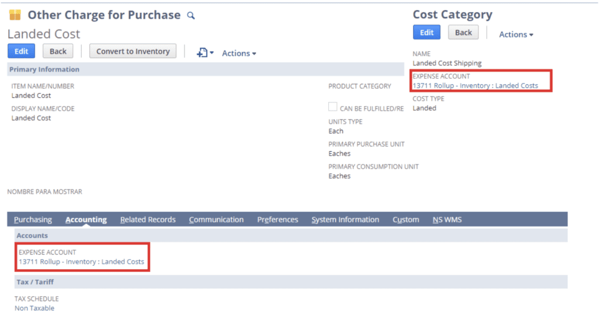Viewport: 599px width, 317px height.
Task: Go to the Communication tab
Action: (216, 220)
